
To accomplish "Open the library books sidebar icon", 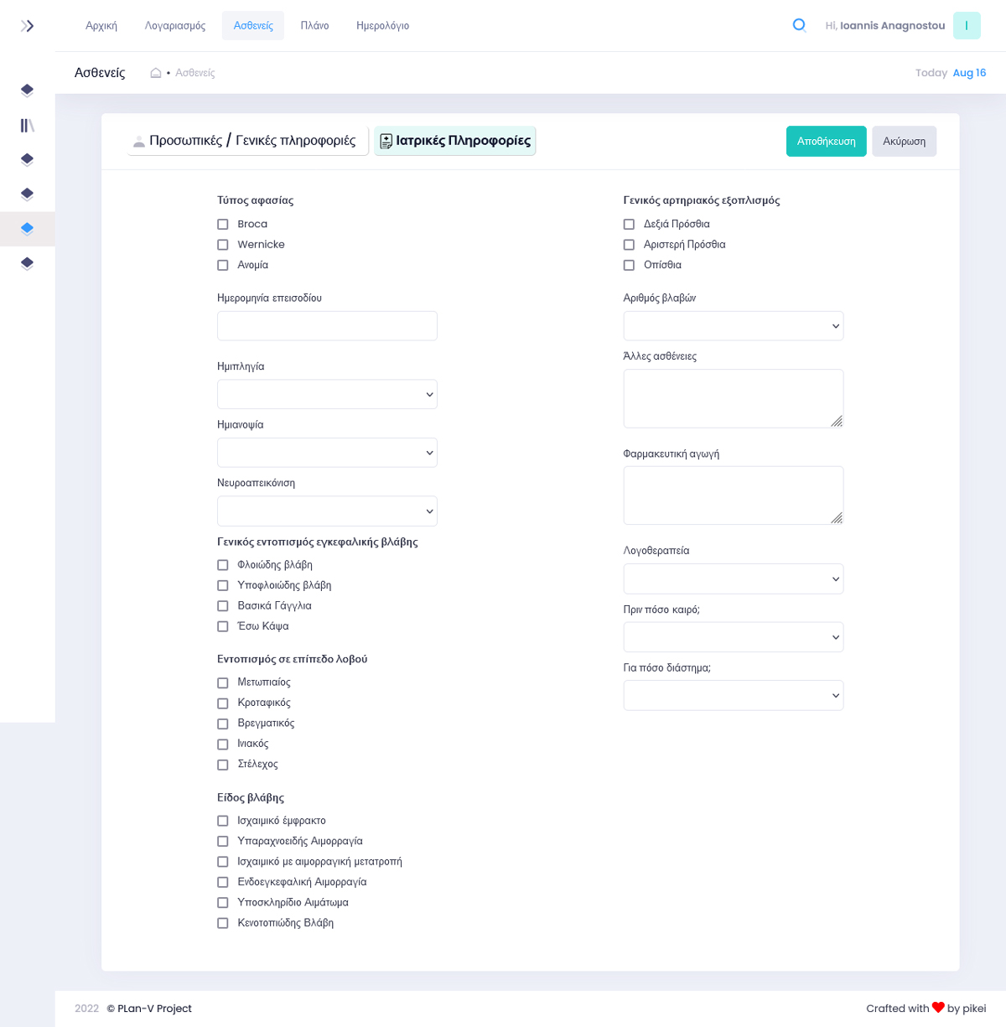I will (28, 125).
